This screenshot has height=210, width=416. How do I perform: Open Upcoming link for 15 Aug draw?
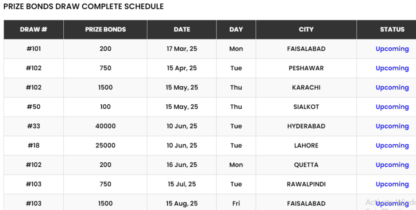(392, 203)
